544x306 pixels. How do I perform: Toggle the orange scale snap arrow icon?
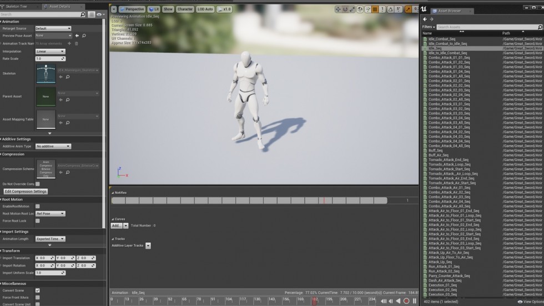click(x=408, y=9)
